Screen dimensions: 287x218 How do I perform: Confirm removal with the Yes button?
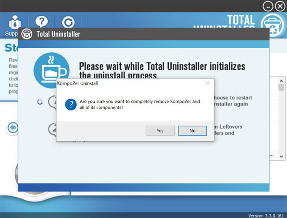click(x=160, y=131)
